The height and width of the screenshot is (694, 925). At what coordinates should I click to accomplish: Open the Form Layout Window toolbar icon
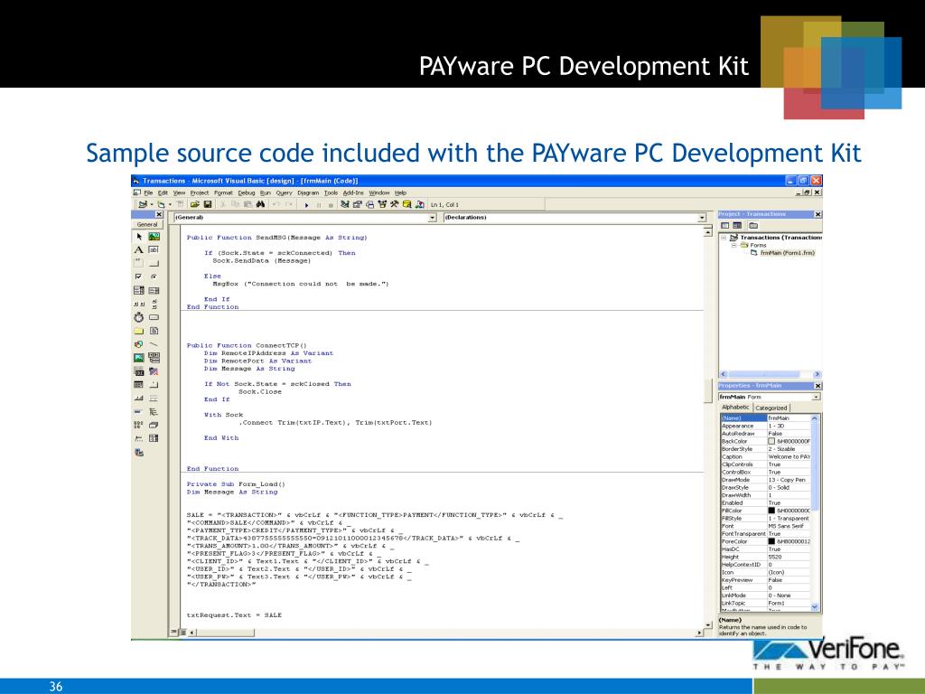(x=369, y=205)
